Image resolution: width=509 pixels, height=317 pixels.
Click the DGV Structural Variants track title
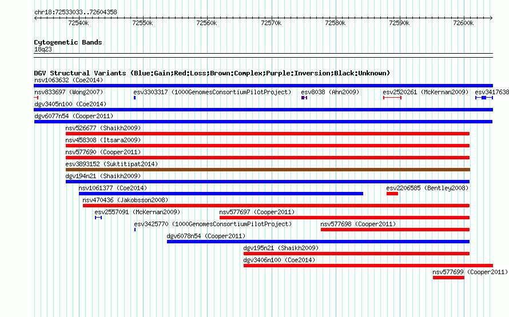pos(212,73)
